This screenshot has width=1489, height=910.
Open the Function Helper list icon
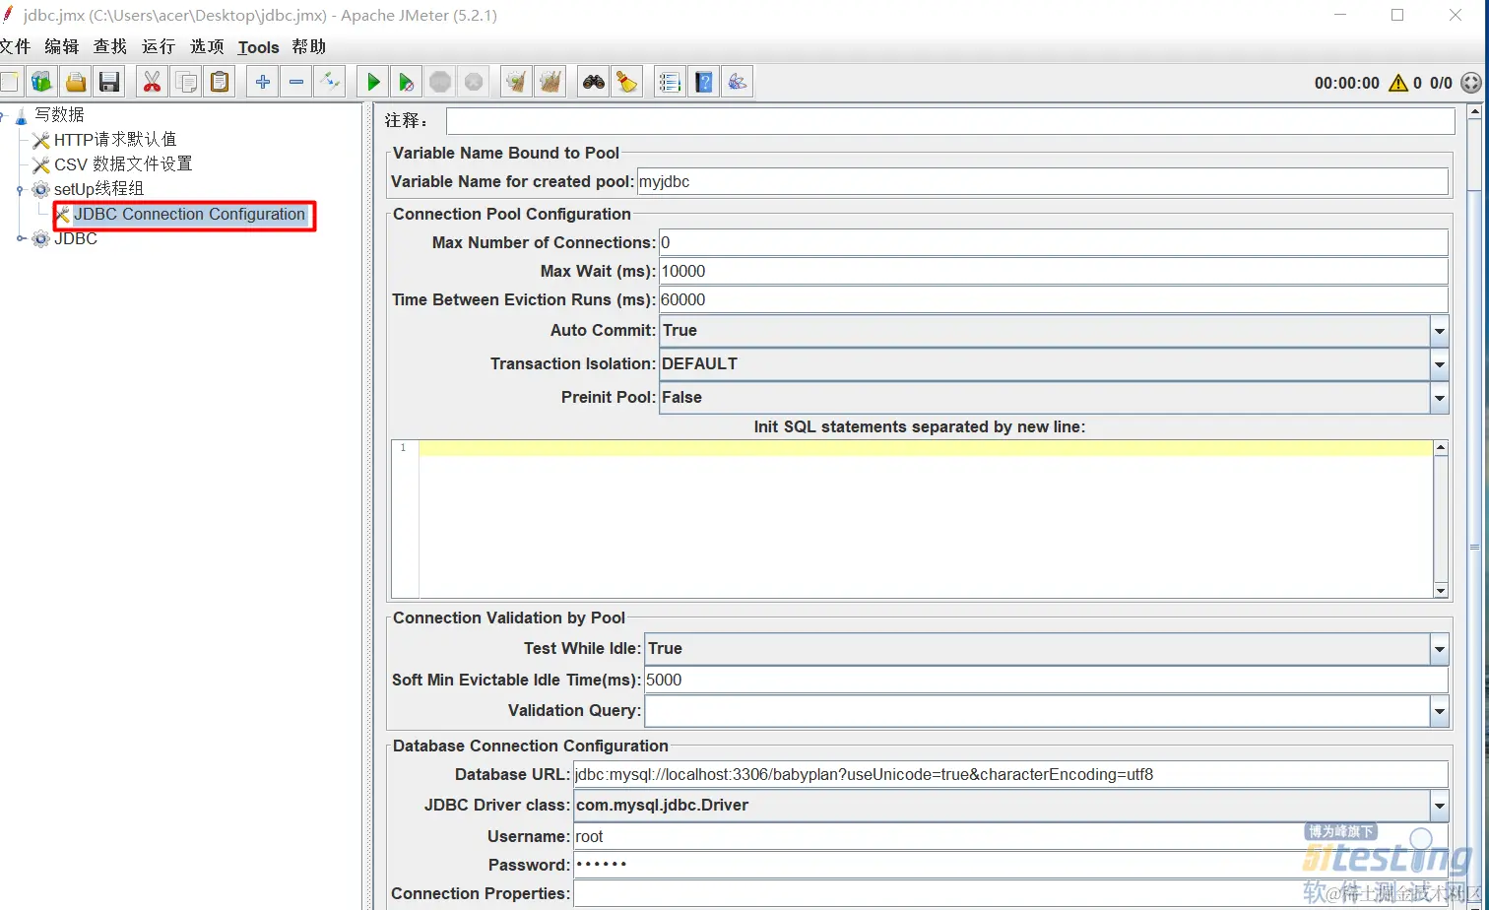[x=670, y=82]
